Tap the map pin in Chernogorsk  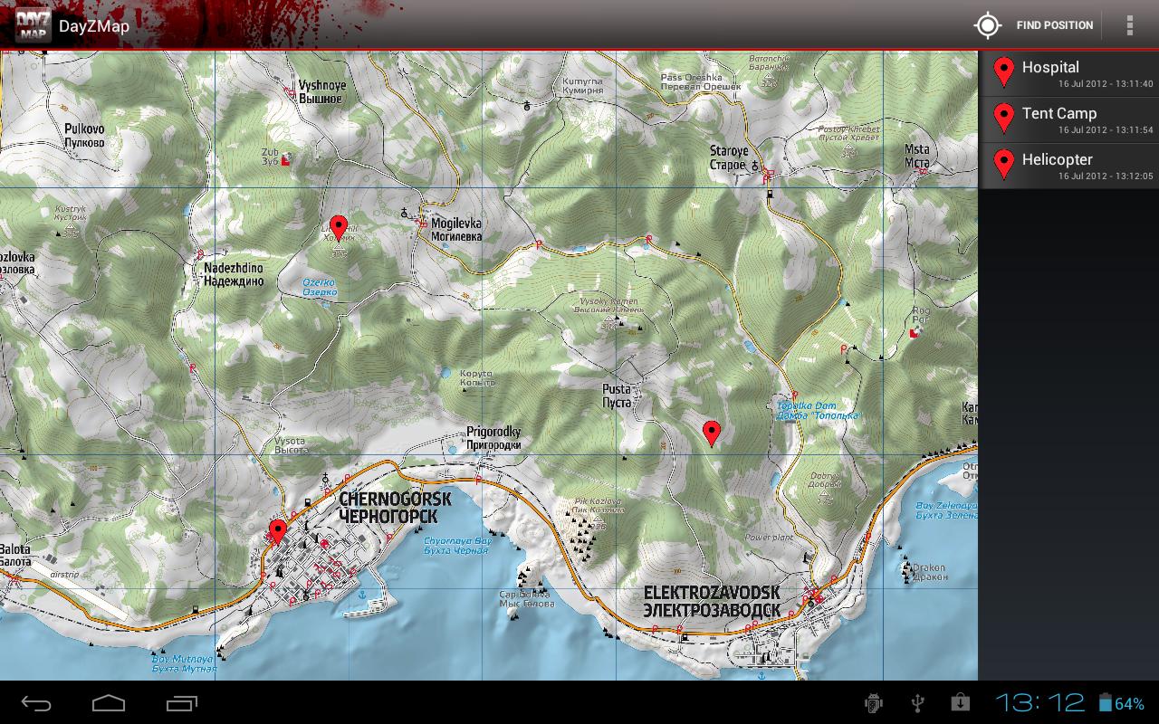pyautogui.click(x=278, y=530)
